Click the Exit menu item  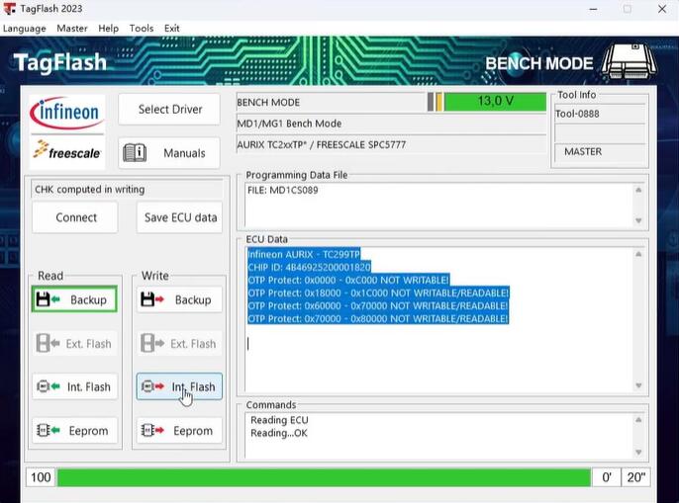[171, 29]
